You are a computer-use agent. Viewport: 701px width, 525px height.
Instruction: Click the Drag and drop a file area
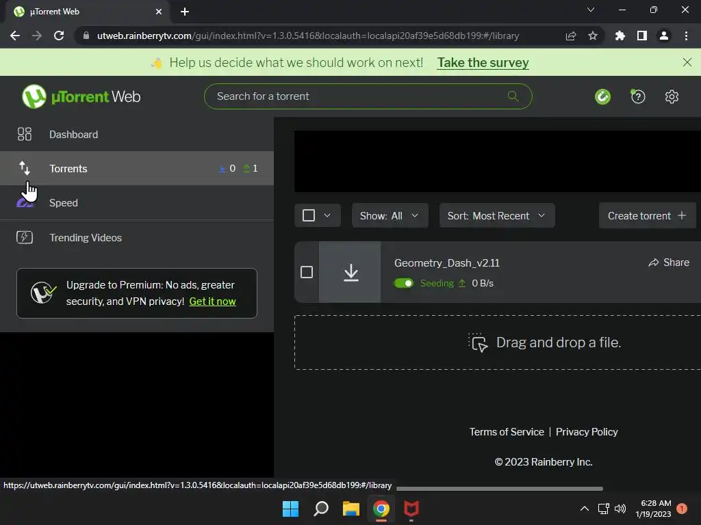(x=498, y=342)
